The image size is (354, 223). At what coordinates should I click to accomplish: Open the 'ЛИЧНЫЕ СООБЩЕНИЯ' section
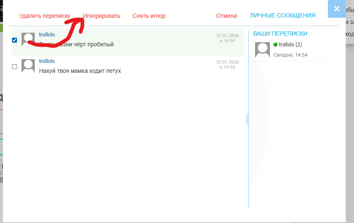point(283,15)
